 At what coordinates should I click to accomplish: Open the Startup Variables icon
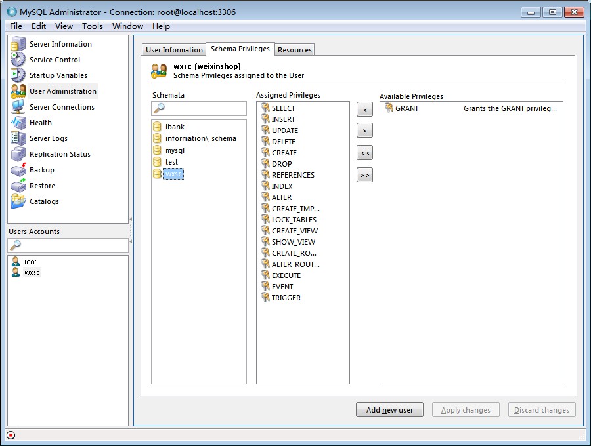pos(18,75)
